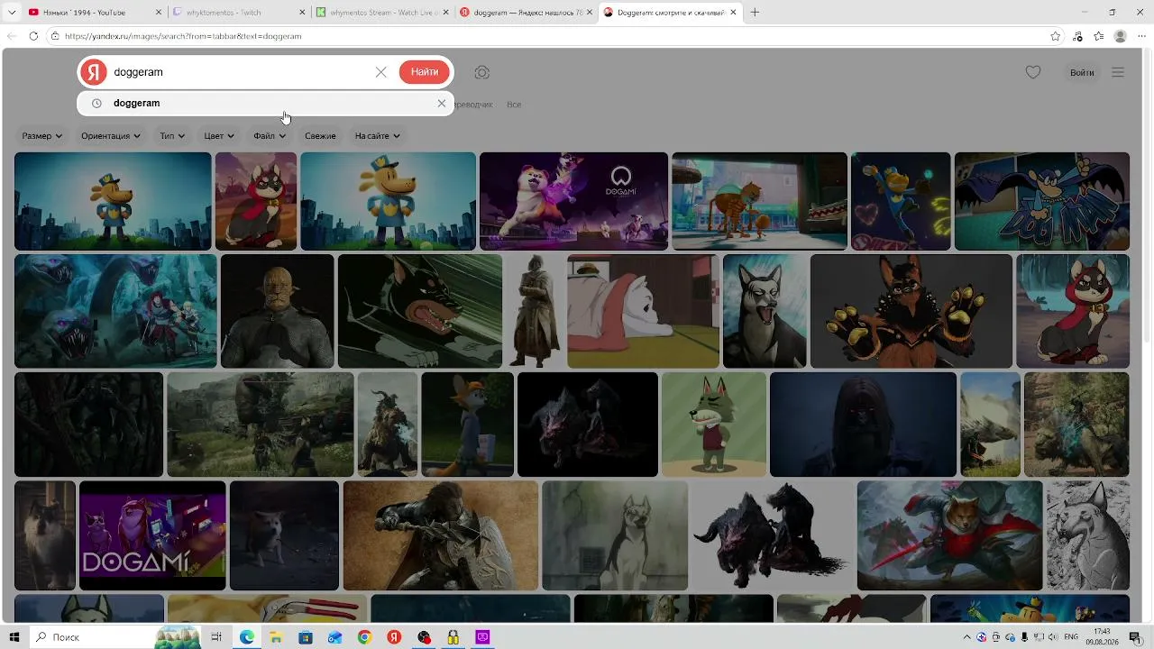This screenshot has height=649, width=1154.
Task: Close the whyktomentos Twitch tab
Action: (x=302, y=13)
